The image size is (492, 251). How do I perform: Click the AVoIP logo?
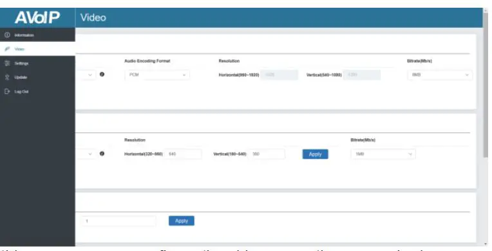[x=37, y=18]
